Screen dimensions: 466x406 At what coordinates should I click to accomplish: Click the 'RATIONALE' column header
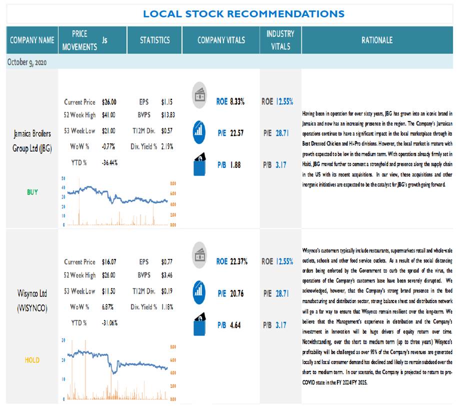point(377,40)
